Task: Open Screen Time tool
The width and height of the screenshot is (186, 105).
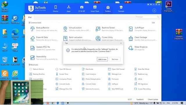Action: (62, 74)
